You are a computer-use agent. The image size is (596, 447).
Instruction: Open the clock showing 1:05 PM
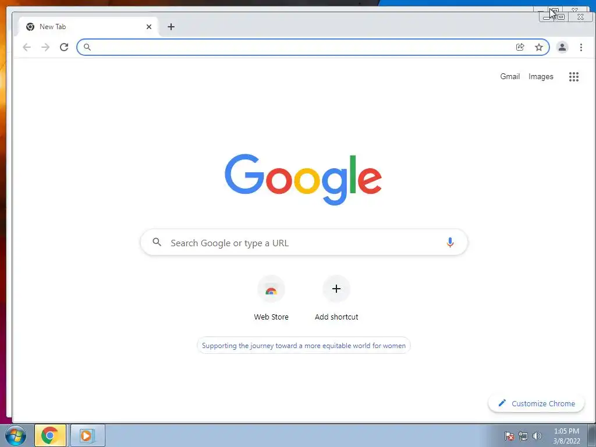coord(566,436)
